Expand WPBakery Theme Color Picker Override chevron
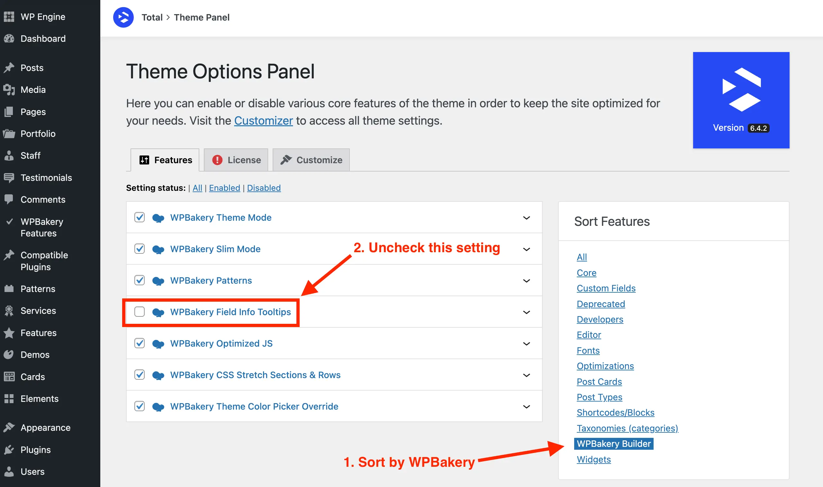Viewport: 823px width, 487px height. tap(527, 407)
